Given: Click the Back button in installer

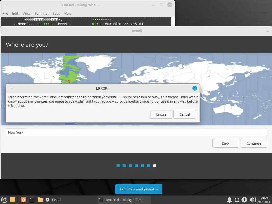Looking at the screenshot, I should (x=226, y=143).
